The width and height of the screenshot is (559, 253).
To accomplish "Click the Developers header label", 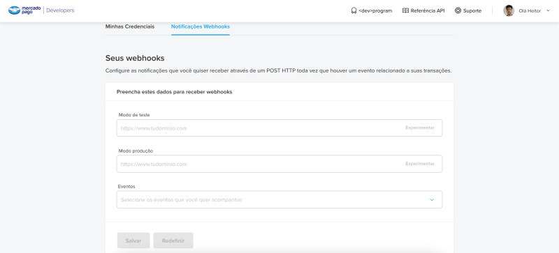I will coord(60,10).
